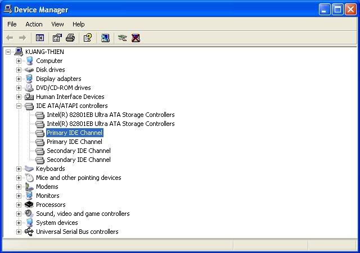Screen dimensions: 360x253
Task: Click the Universal Serial Bus controllers icon
Action: coord(29,232)
